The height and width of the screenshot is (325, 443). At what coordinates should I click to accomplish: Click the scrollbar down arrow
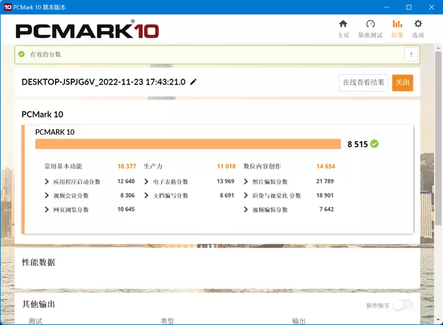(438, 320)
